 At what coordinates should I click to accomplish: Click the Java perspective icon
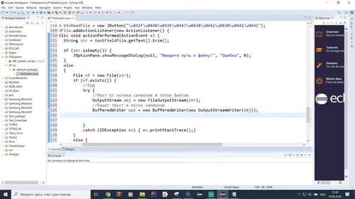point(352,13)
